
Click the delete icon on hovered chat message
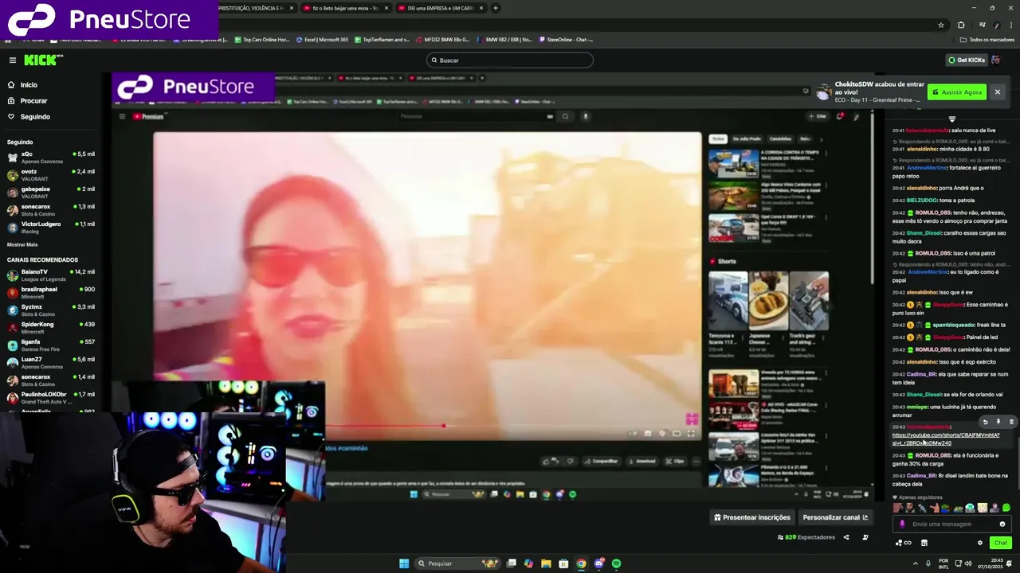point(1011,423)
